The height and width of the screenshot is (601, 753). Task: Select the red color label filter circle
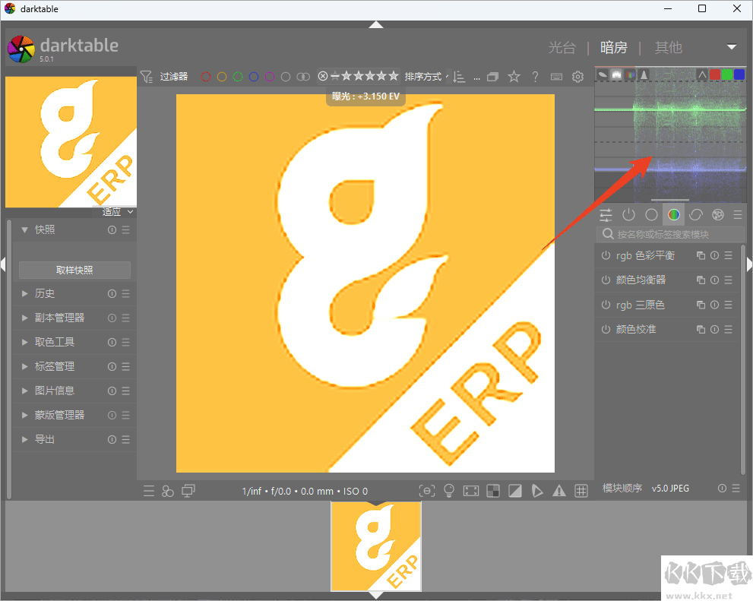[x=205, y=77]
